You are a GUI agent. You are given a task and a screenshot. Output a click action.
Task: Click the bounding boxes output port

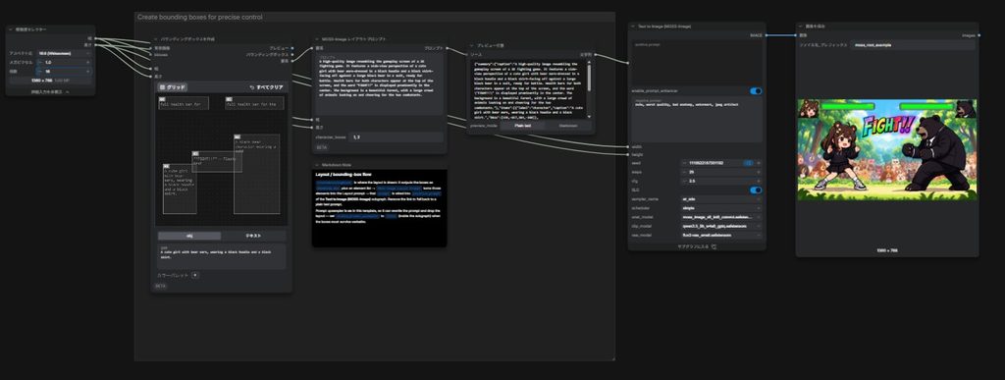[x=292, y=54]
